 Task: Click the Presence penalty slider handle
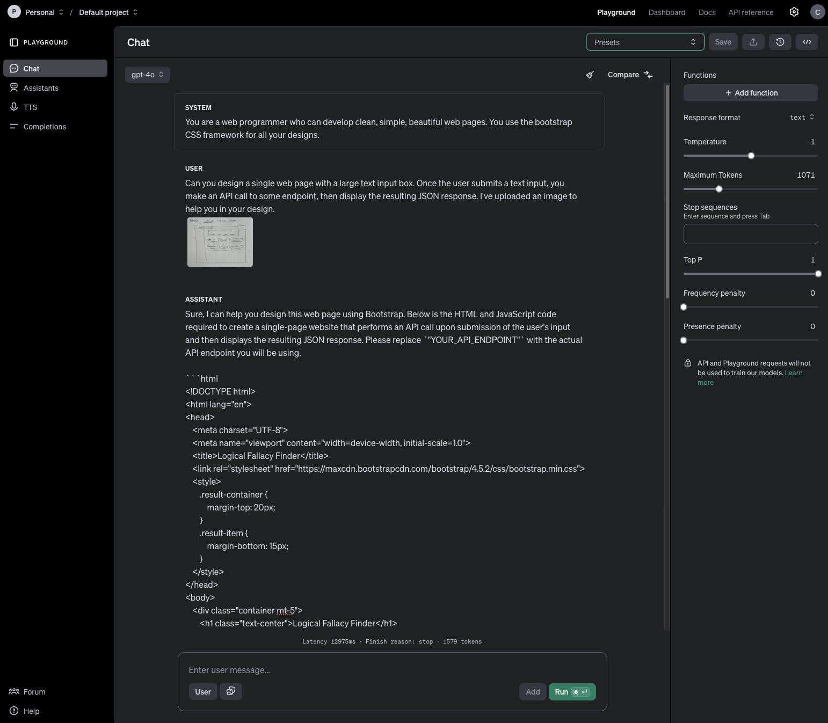click(684, 340)
